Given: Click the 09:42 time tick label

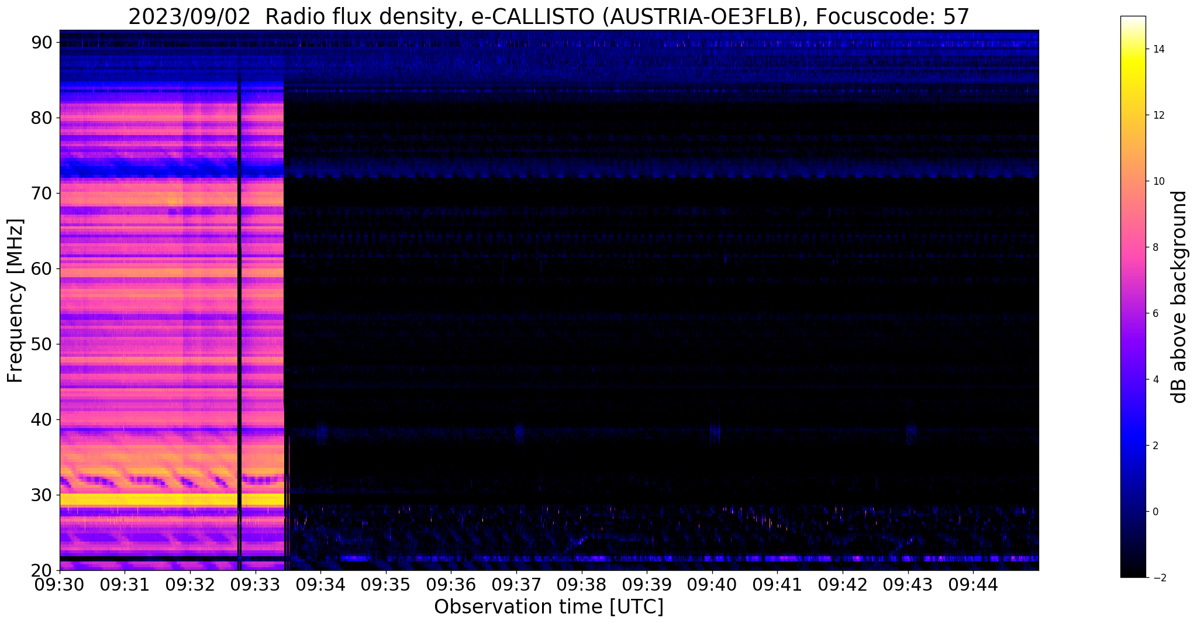Looking at the screenshot, I should 843,584.
